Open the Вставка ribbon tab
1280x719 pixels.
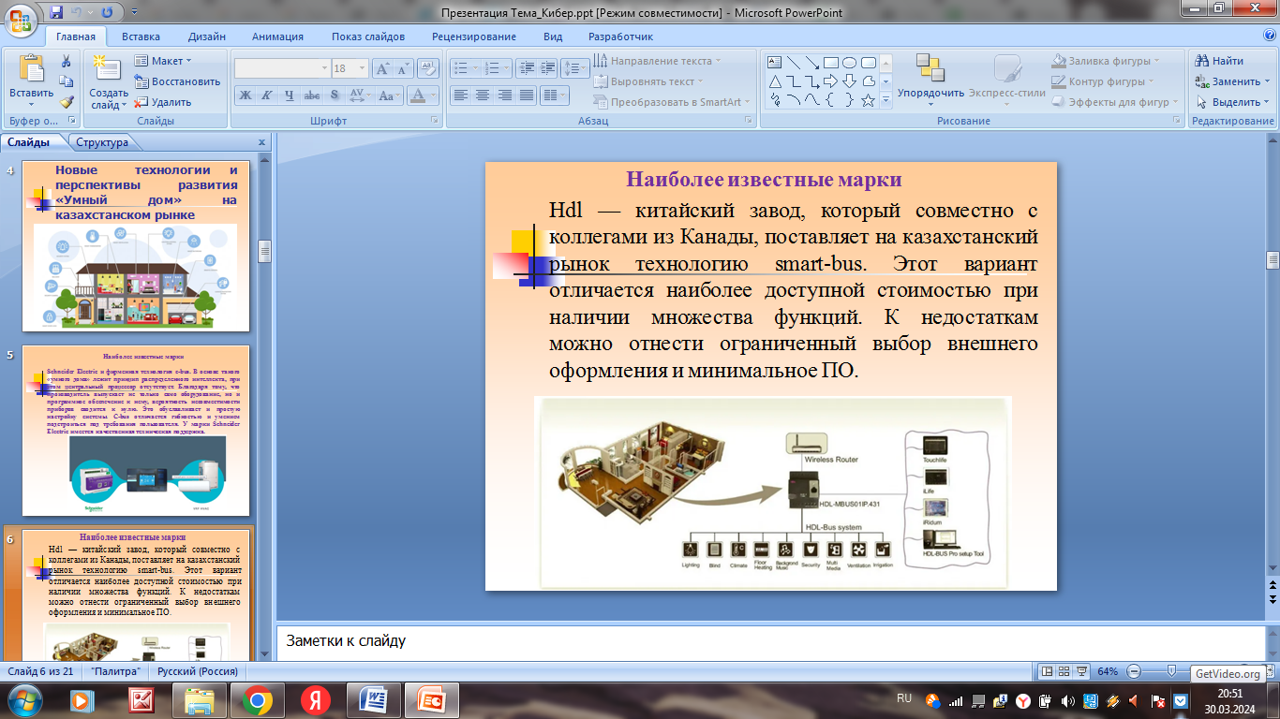click(x=141, y=37)
